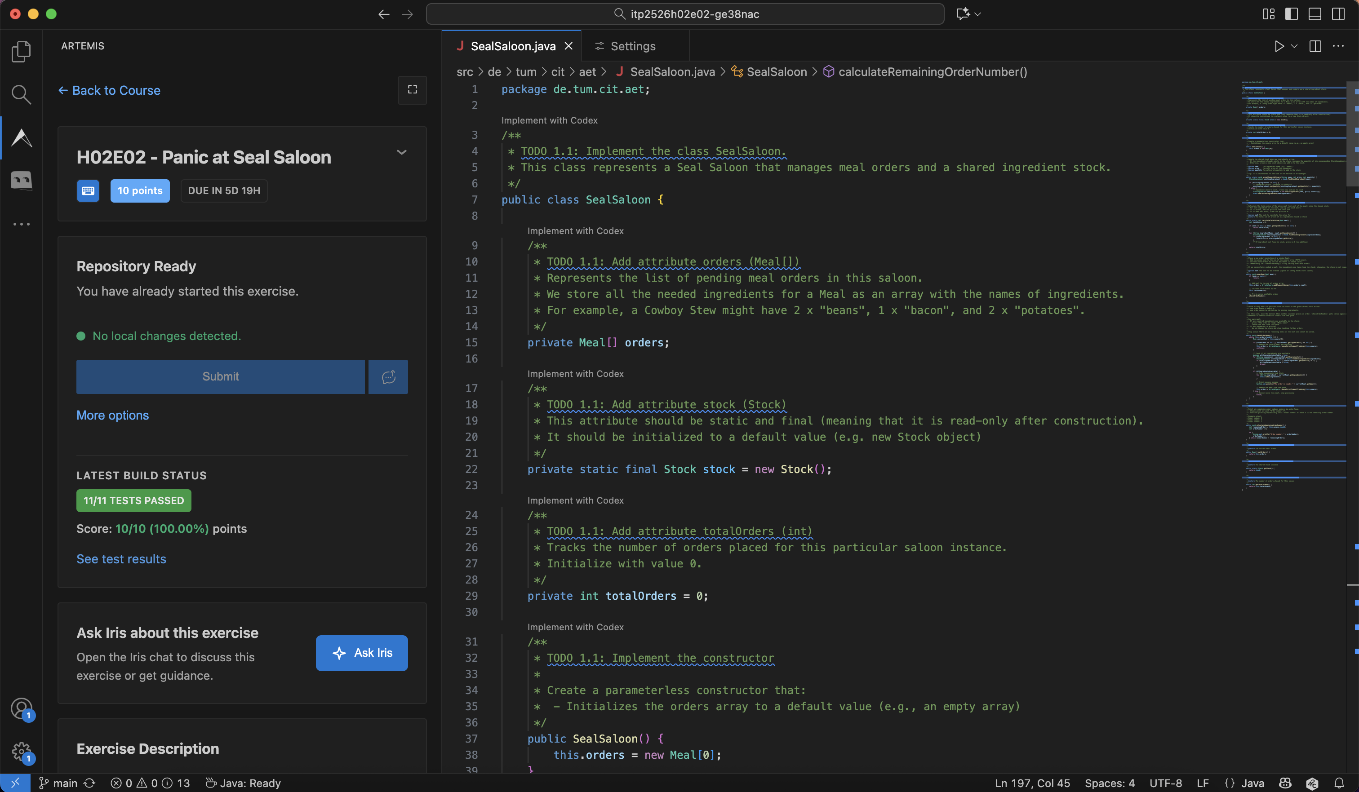The image size is (1359, 792).
Task: Switch to the Settings tab
Action: point(633,46)
